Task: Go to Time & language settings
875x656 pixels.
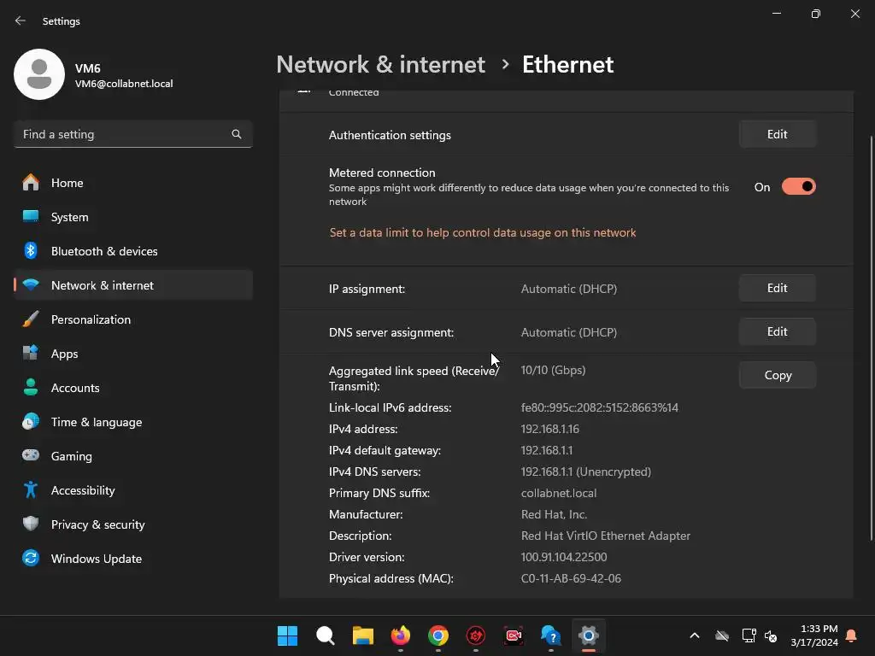Action: coord(96,422)
